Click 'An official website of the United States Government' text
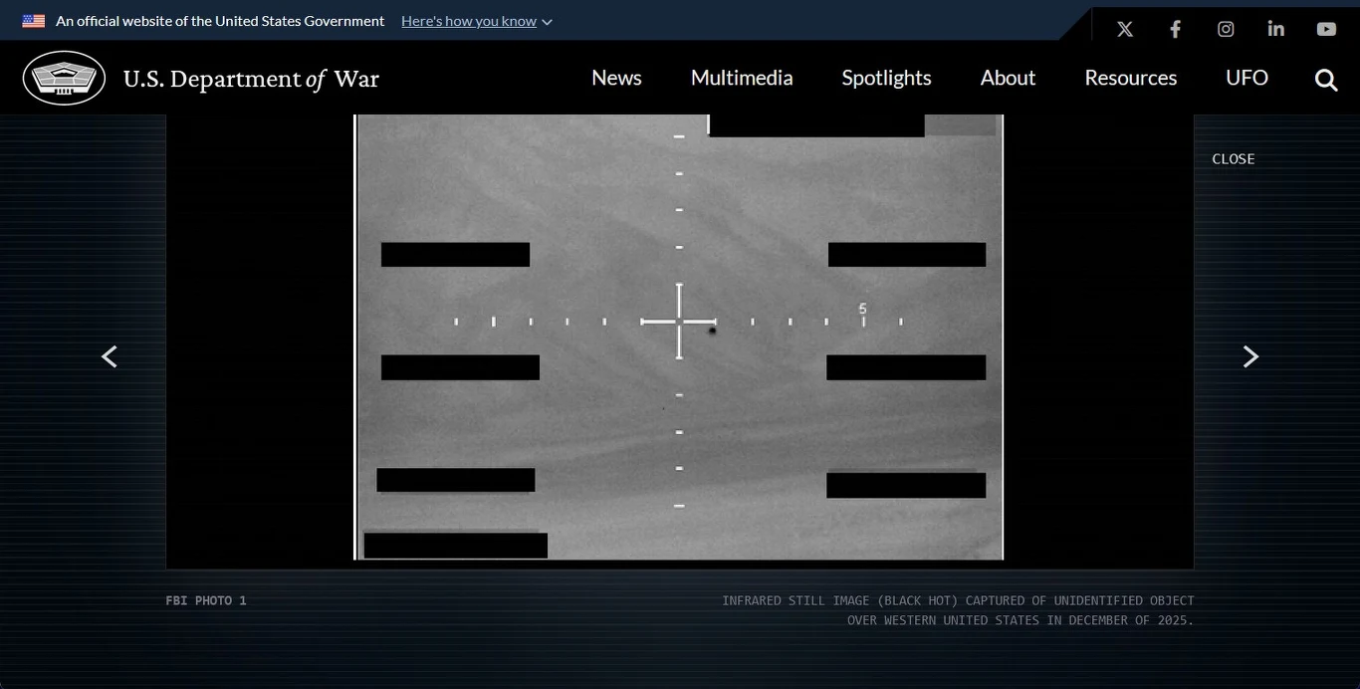1360x689 pixels. point(220,21)
